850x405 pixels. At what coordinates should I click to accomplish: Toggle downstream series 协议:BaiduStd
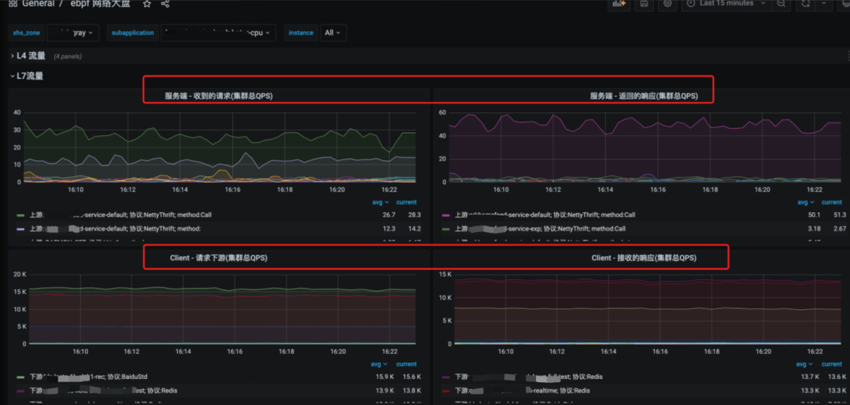(x=88, y=377)
